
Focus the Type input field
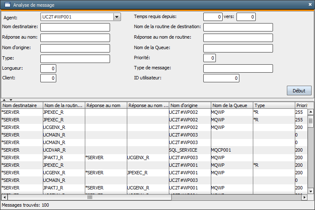tap(75, 59)
